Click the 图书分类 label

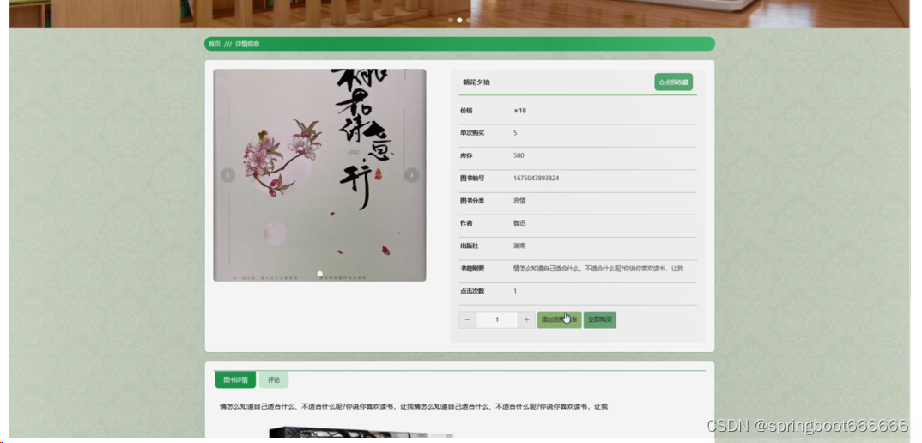472,201
